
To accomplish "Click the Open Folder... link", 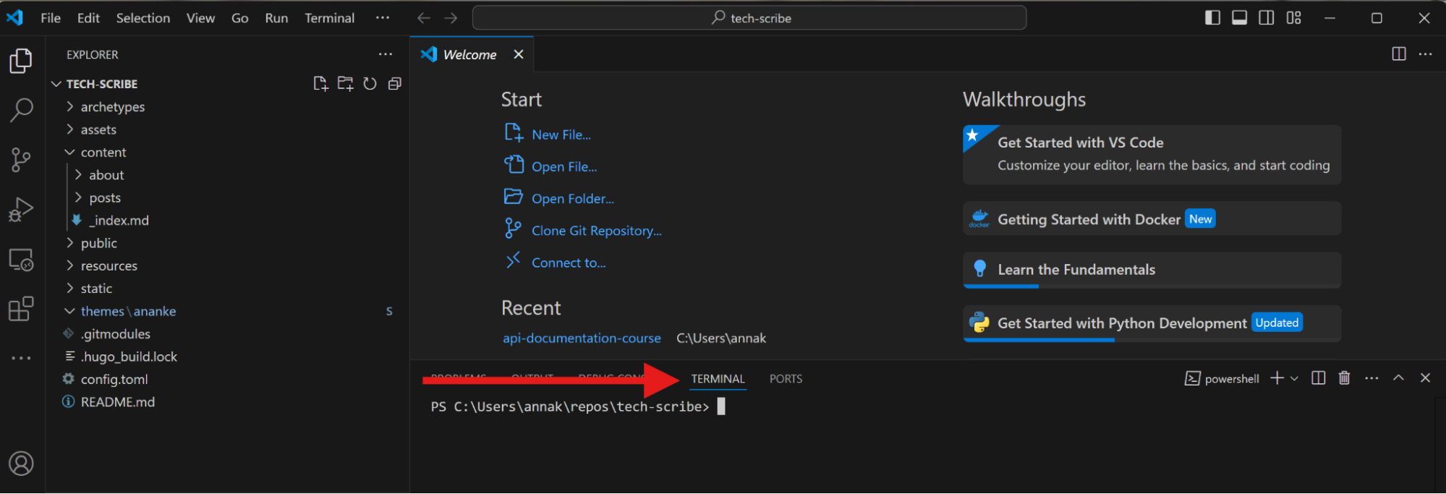I will (573, 199).
